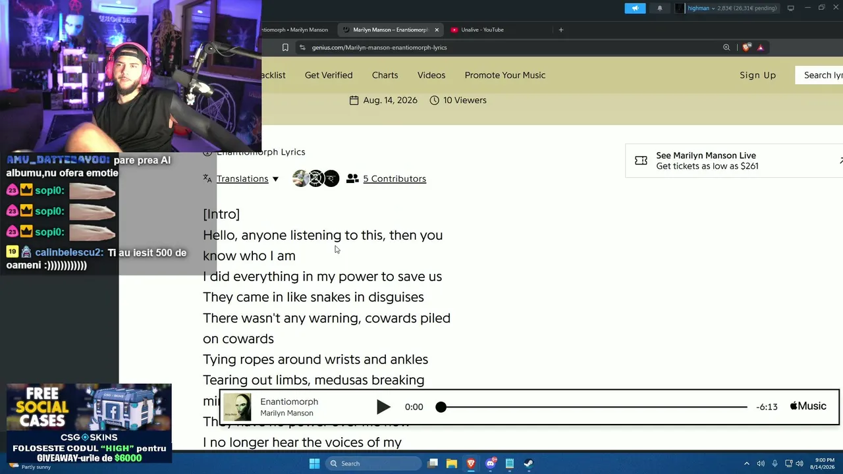Click the taskbar Search box
843x474 pixels.
pos(373,463)
